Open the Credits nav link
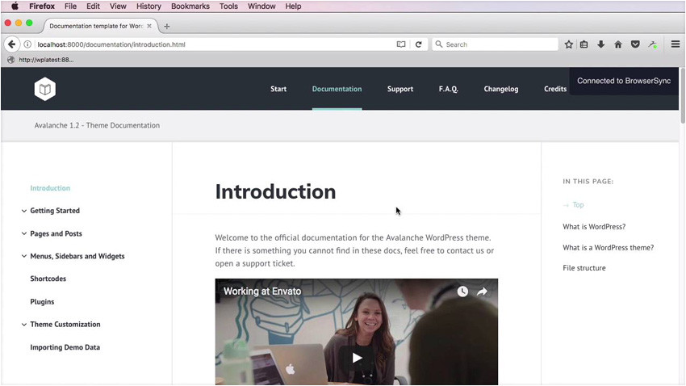 [555, 89]
